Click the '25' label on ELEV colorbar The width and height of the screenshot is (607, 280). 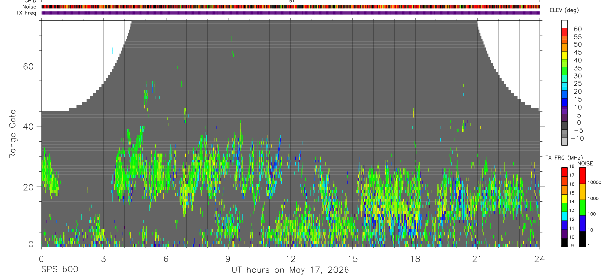(577, 84)
